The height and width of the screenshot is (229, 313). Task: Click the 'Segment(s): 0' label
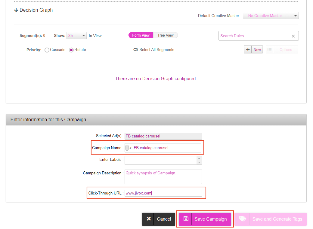pyautogui.click(x=32, y=36)
